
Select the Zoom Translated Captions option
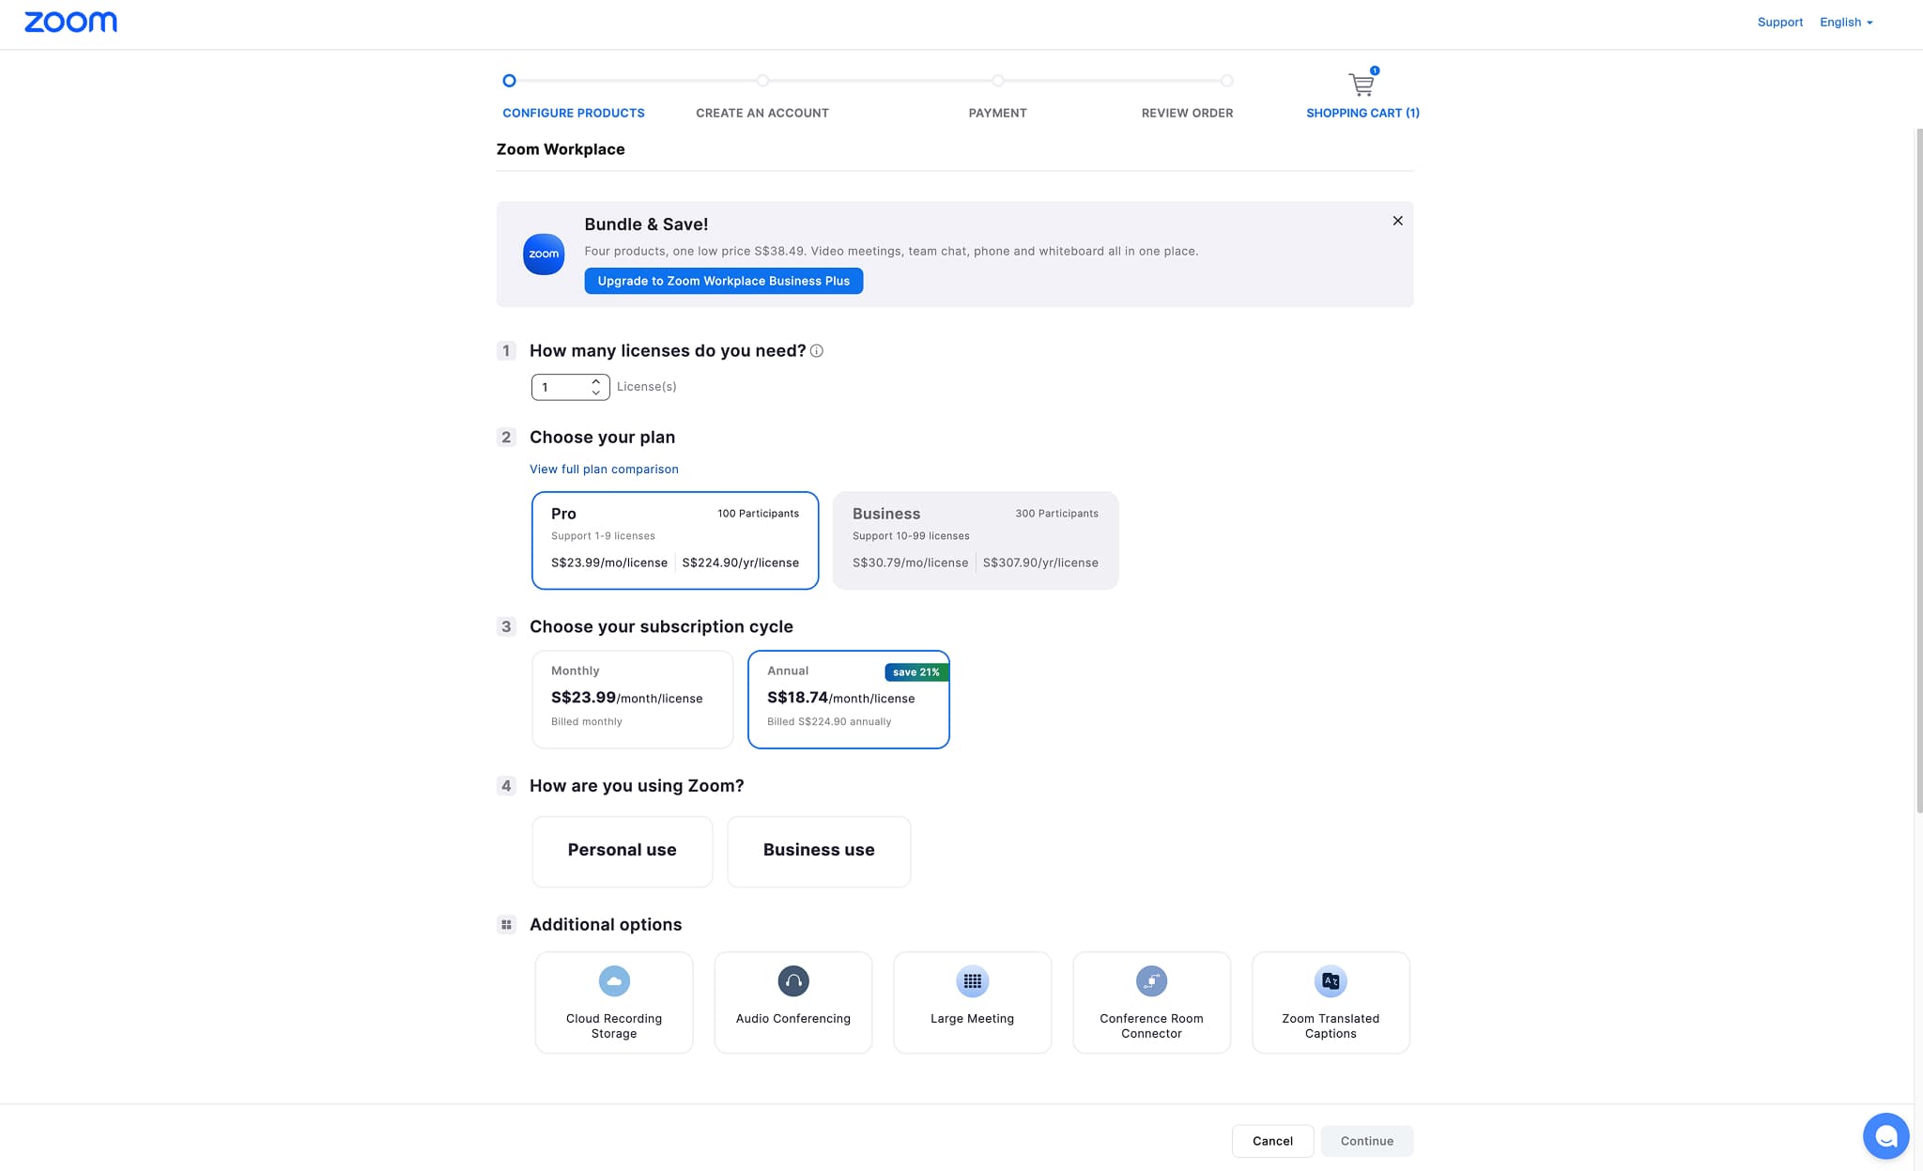(x=1330, y=1001)
